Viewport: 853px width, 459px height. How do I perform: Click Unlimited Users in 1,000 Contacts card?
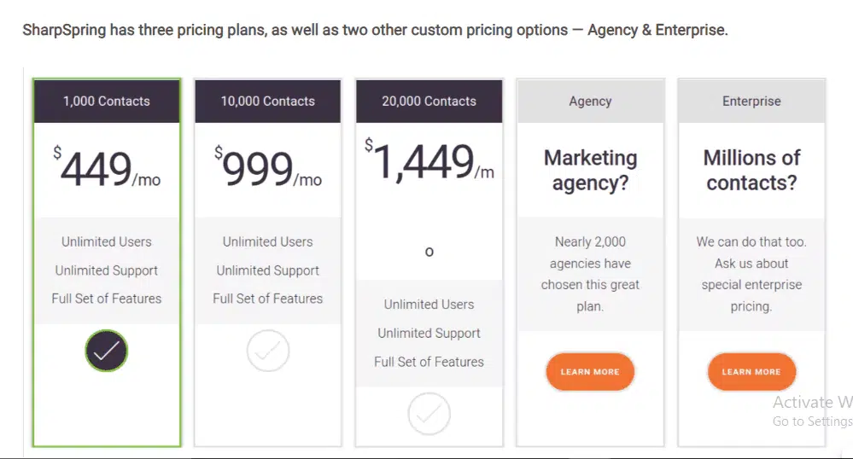click(x=106, y=241)
